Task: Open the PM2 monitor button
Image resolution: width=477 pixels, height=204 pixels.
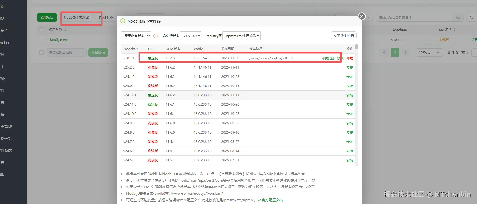Action: pos(106,17)
